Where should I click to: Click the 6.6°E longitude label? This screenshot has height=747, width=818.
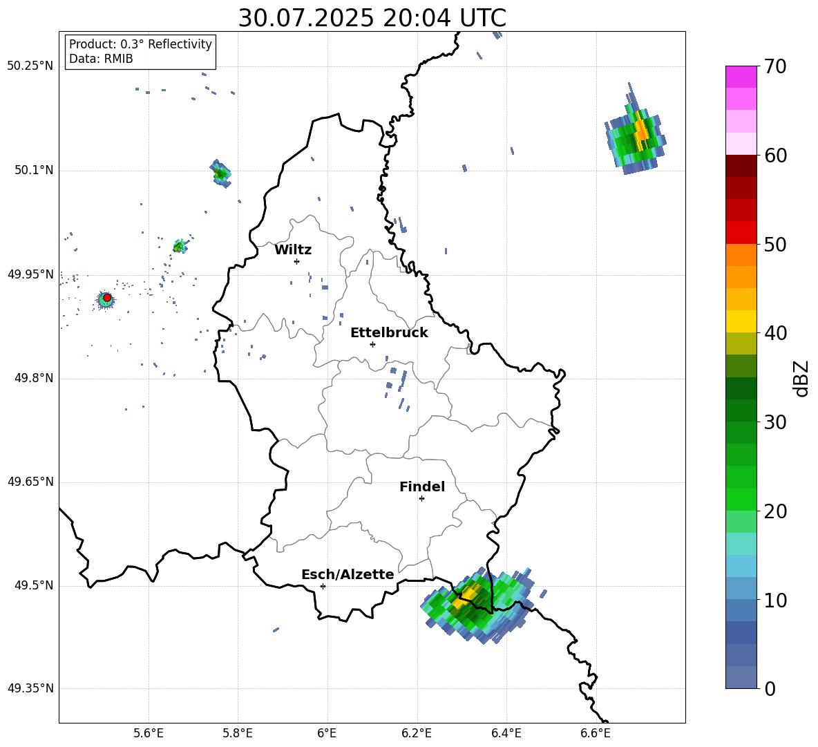click(596, 733)
